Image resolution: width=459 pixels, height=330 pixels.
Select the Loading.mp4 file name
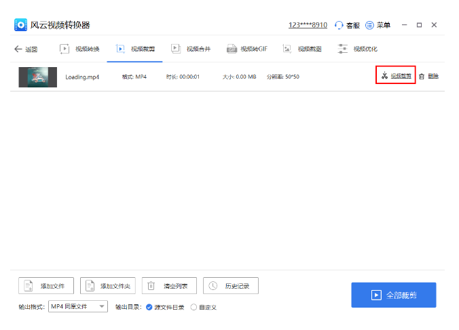[x=82, y=77]
